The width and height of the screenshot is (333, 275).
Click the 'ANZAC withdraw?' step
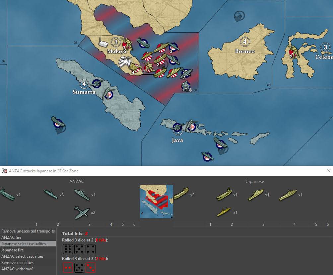point(17,269)
